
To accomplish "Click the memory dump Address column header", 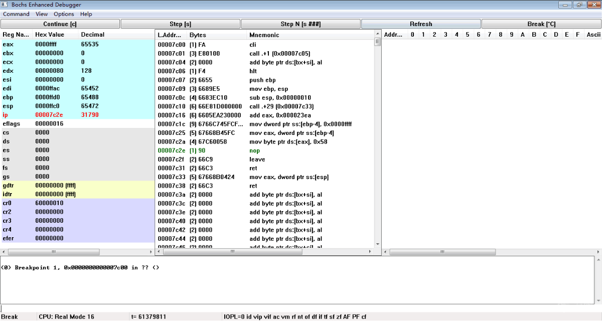I will click(x=393, y=35).
